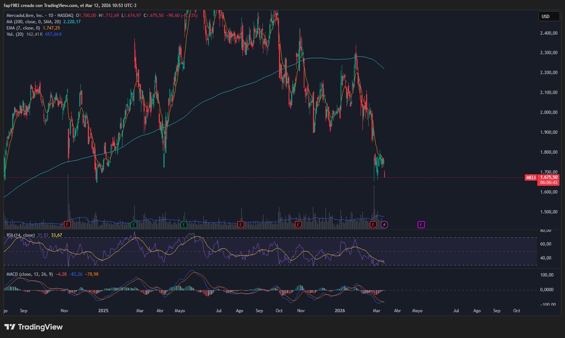Click the 1.900,00 price axis label
565x338 pixels.
pyautogui.click(x=549, y=132)
